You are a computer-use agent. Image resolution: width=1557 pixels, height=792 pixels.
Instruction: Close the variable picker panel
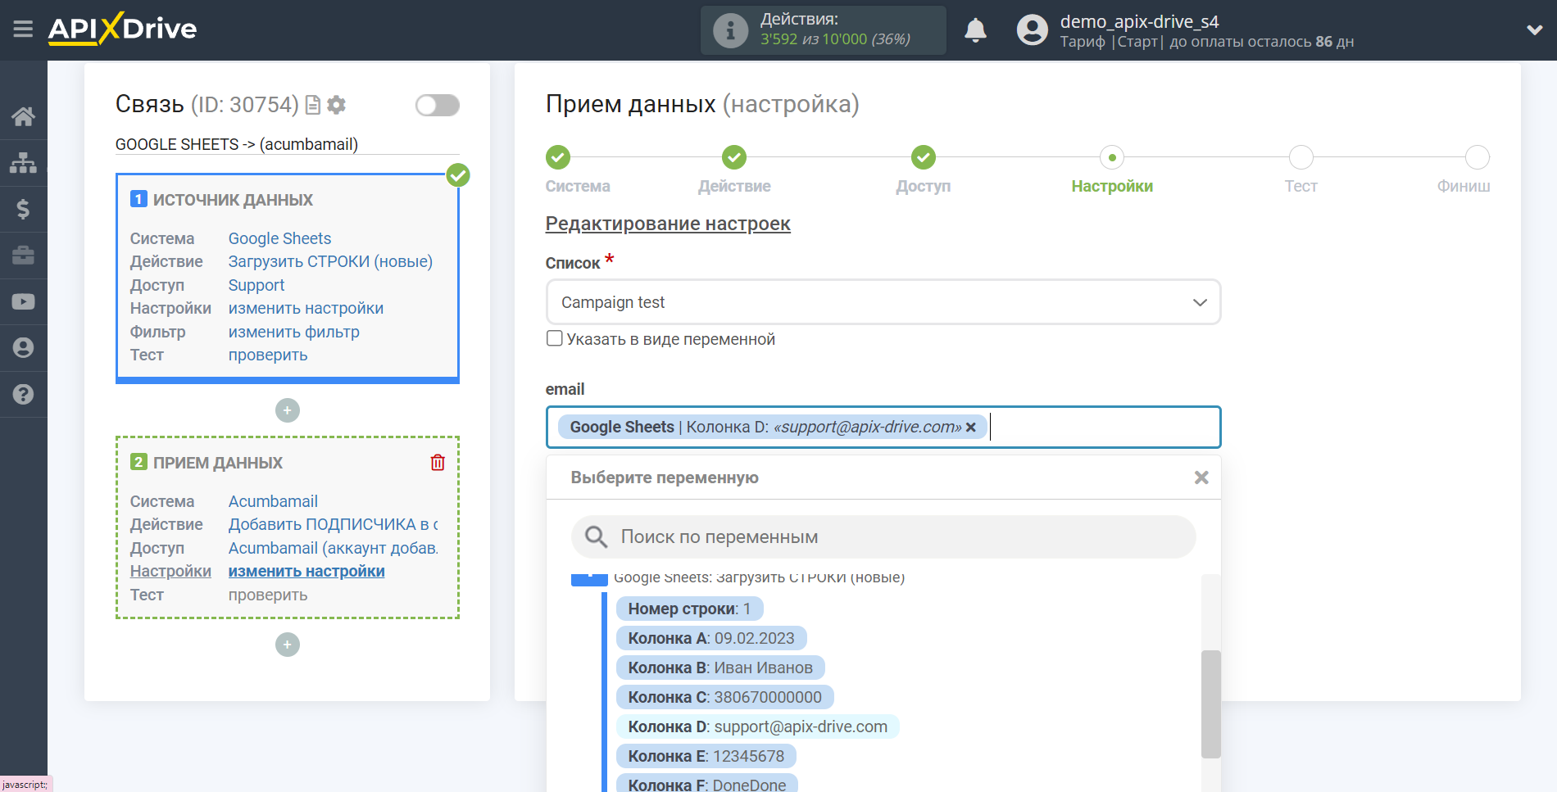(x=1201, y=477)
